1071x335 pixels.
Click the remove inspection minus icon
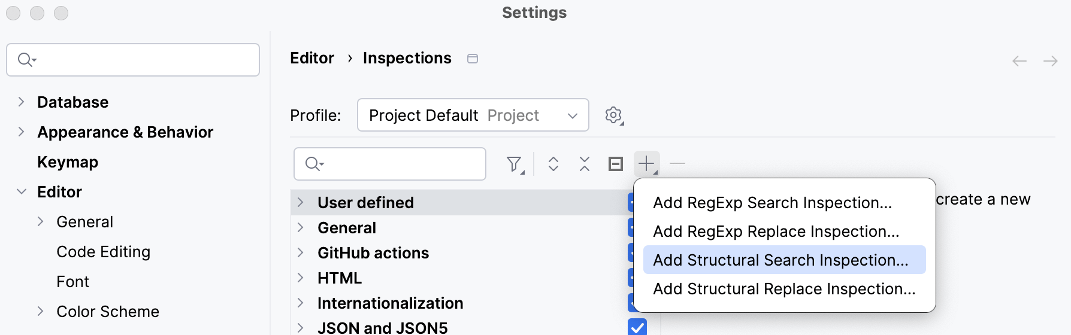pos(677,164)
